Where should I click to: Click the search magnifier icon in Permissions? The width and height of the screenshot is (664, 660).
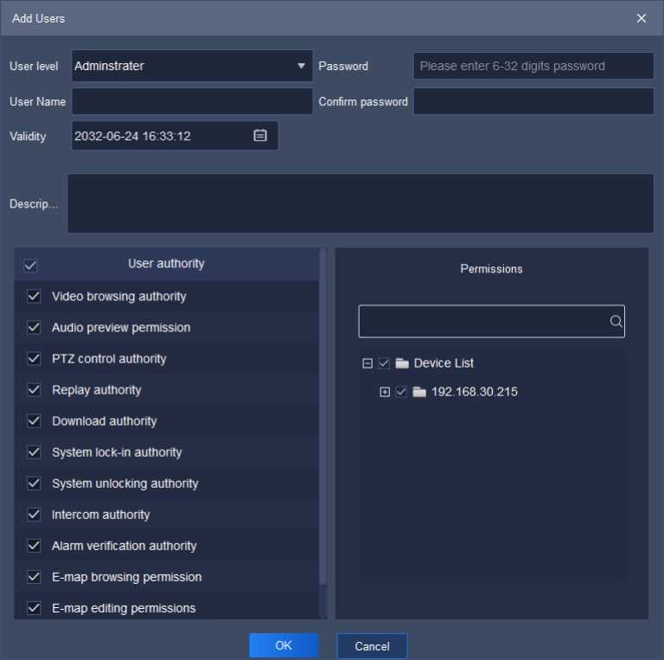(x=616, y=321)
